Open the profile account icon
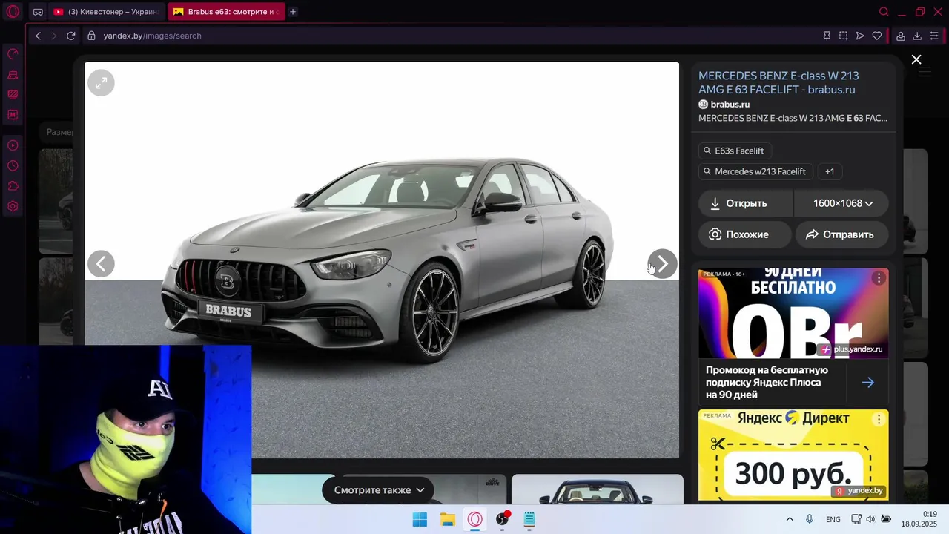This screenshot has height=534, width=949. point(901,36)
